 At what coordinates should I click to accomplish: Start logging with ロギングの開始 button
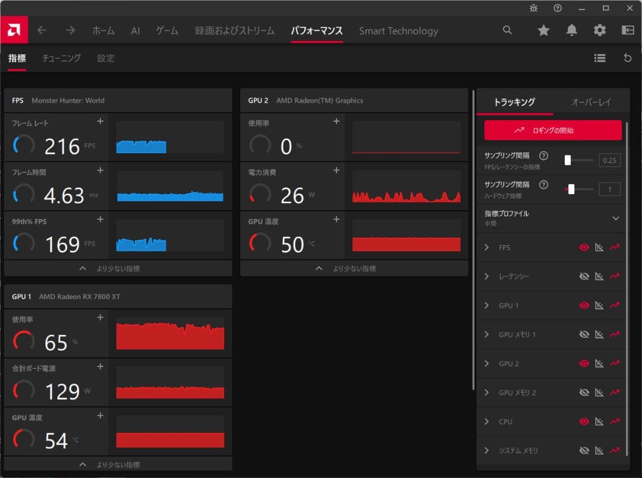point(553,131)
